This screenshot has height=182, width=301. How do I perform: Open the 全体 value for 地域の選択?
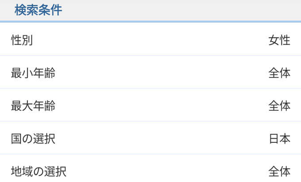tap(279, 171)
